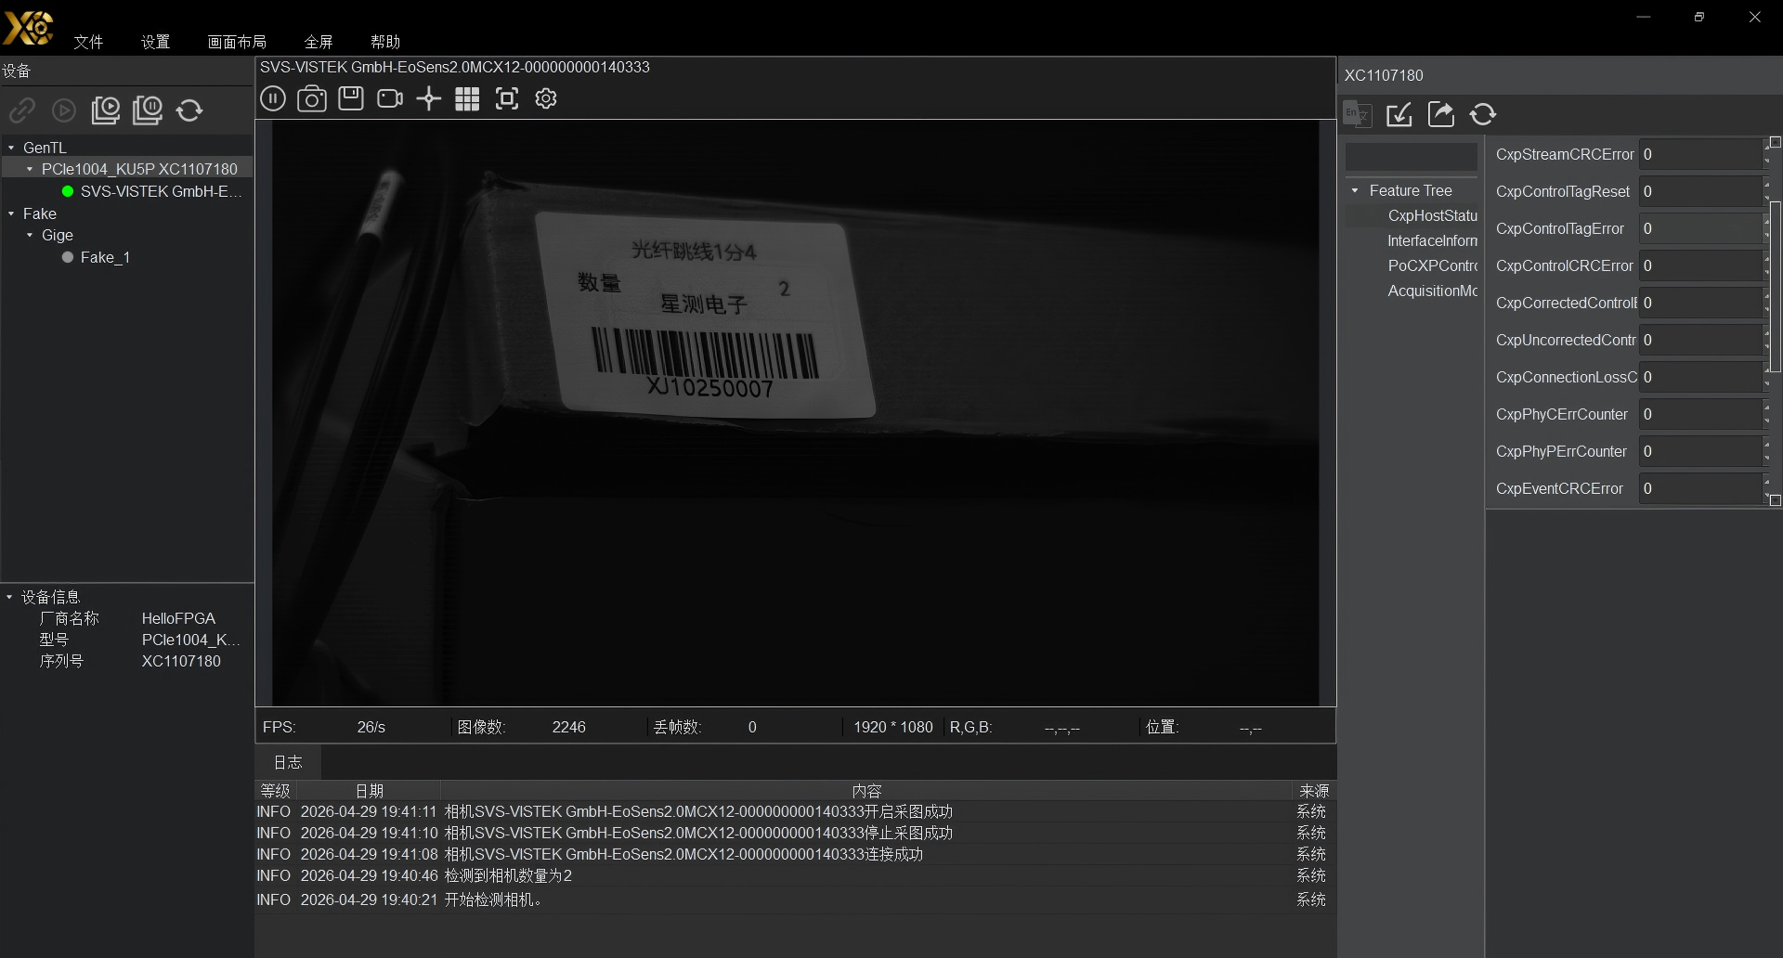Viewport: 1783px width, 958px height.
Task: Click the live camera image view
Action: (795, 413)
